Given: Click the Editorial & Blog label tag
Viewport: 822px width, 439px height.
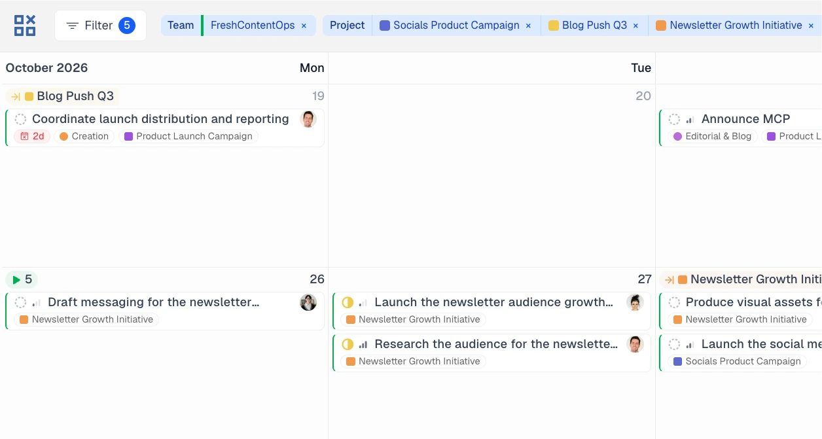Looking at the screenshot, I should pyautogui.click(x=712, y=136).
